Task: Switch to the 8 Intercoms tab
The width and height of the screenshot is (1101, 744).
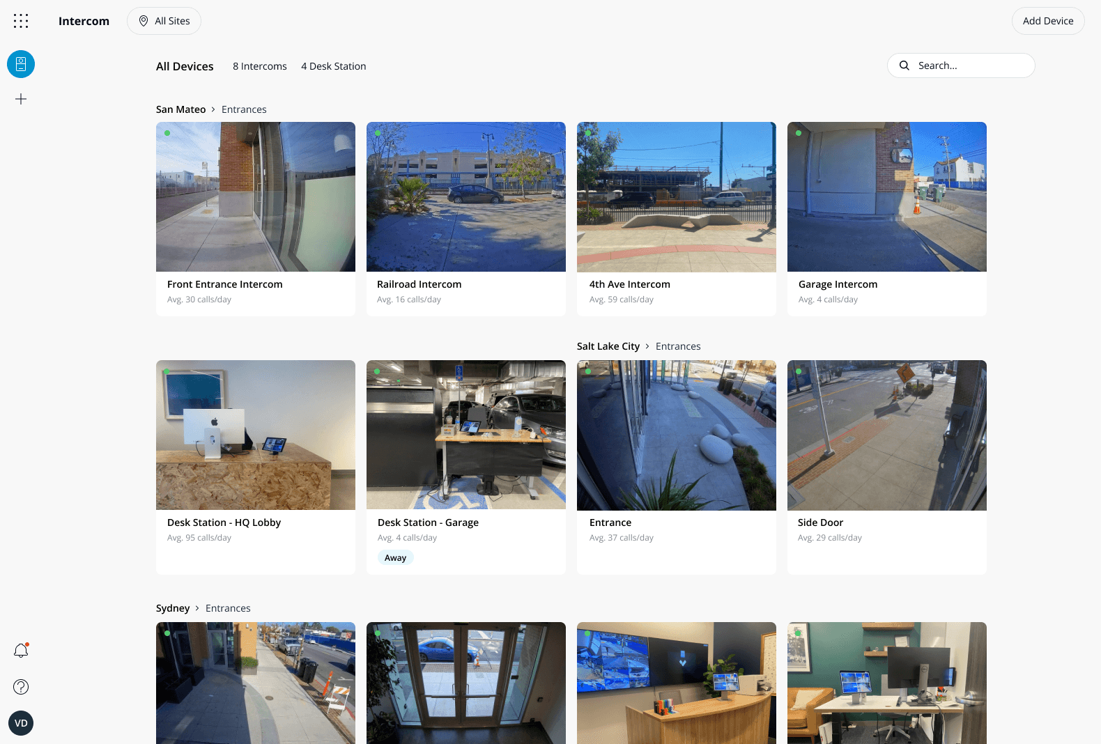Action: coord(260,66)
